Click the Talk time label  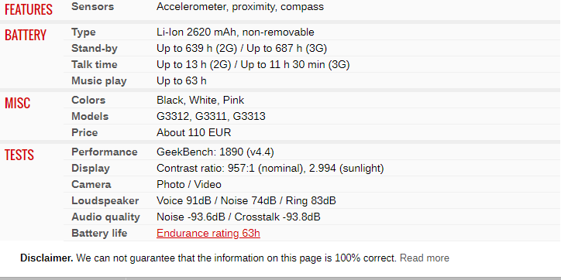click(95, 65)
